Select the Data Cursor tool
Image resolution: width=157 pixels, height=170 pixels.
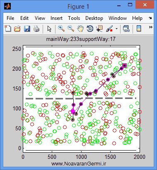coord(99,29)
